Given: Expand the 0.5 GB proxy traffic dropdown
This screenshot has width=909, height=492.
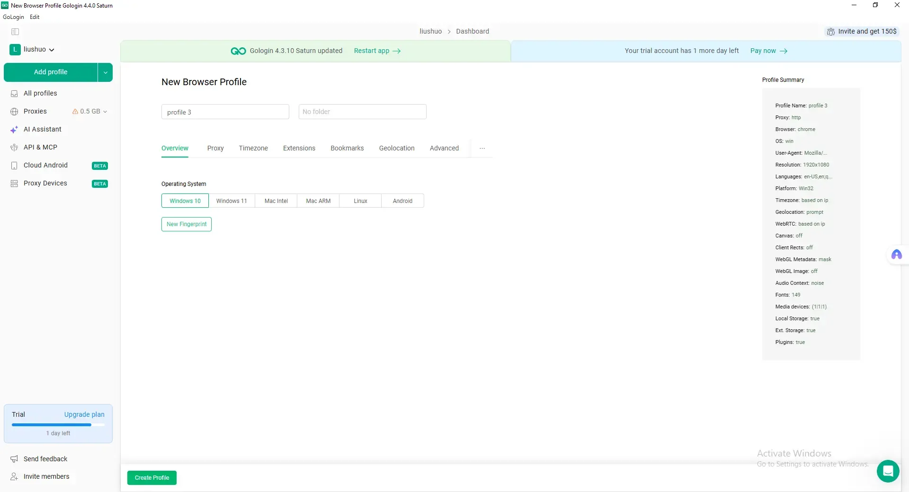Looking at the screenshot, I should (x=105, y=112).
